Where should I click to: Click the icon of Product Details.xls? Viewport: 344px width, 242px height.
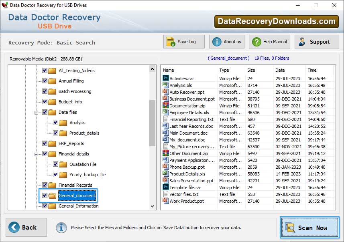coord(166,173)
